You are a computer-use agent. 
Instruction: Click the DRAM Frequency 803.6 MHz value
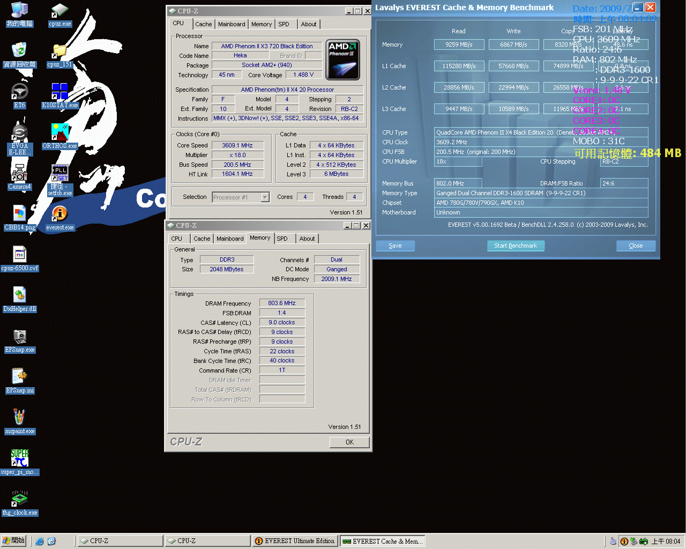click(282, 303)
